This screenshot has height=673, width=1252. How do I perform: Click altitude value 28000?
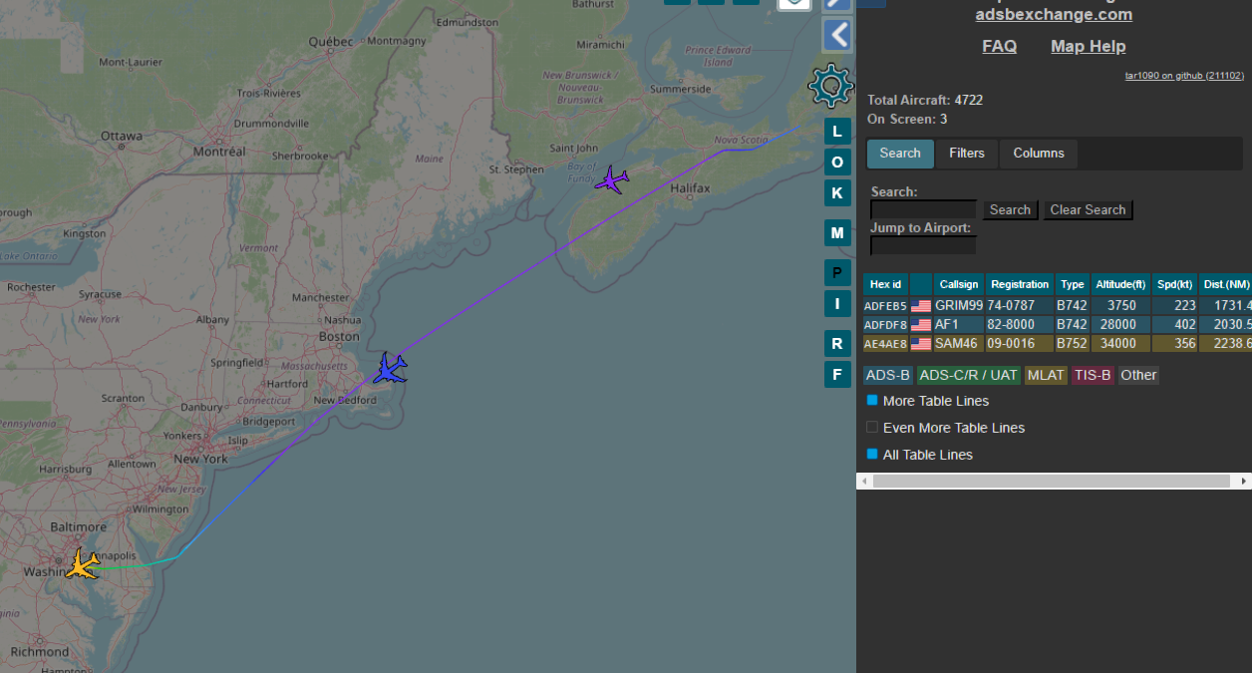click(1118, 325)
